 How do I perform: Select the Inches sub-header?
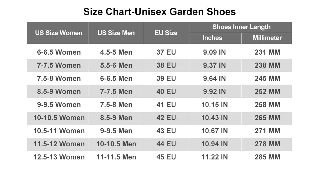coord(212,38)
